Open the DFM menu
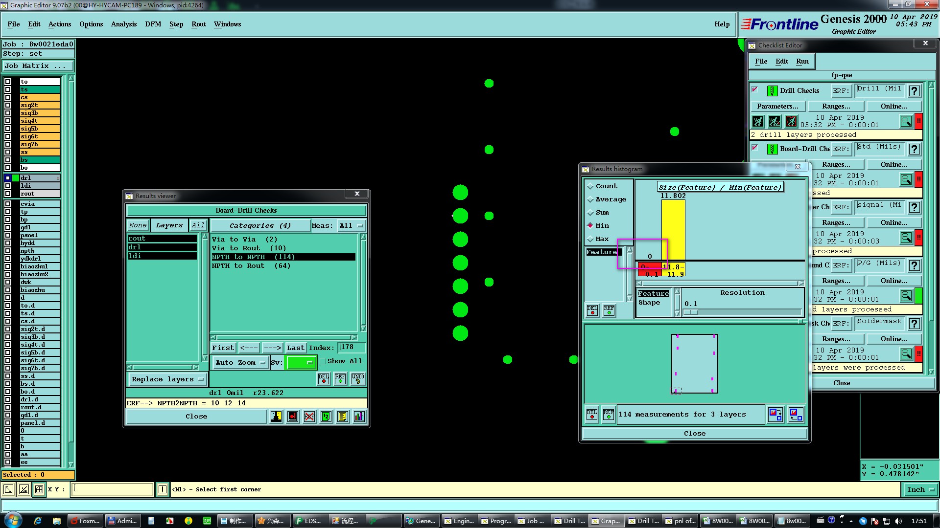Viewport: 940px width, 528px height. (153, 24)
